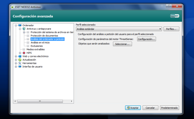
Task: Click the tree horizontal scrollbar thumb
Action: pos(40,101)
